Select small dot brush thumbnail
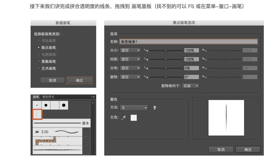 (x=37, y=105)
